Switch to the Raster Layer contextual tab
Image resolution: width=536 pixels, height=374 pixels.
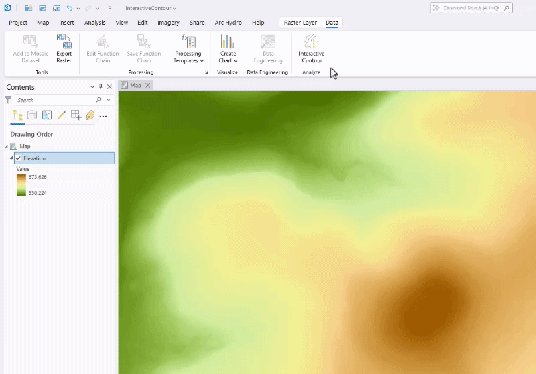point(300,23)
